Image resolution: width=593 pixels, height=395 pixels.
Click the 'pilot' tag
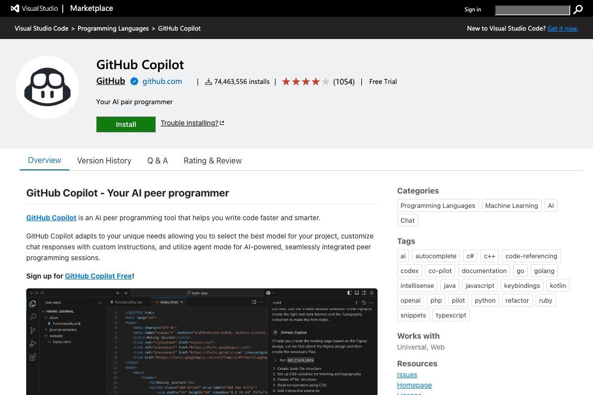click(459, 300)
